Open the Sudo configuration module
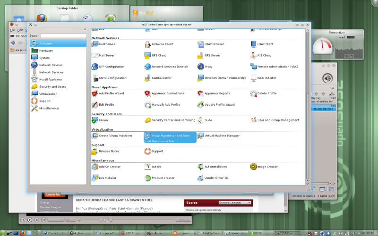Image resolution: width=378 pixels, height=236 pixels. [205, 120]
